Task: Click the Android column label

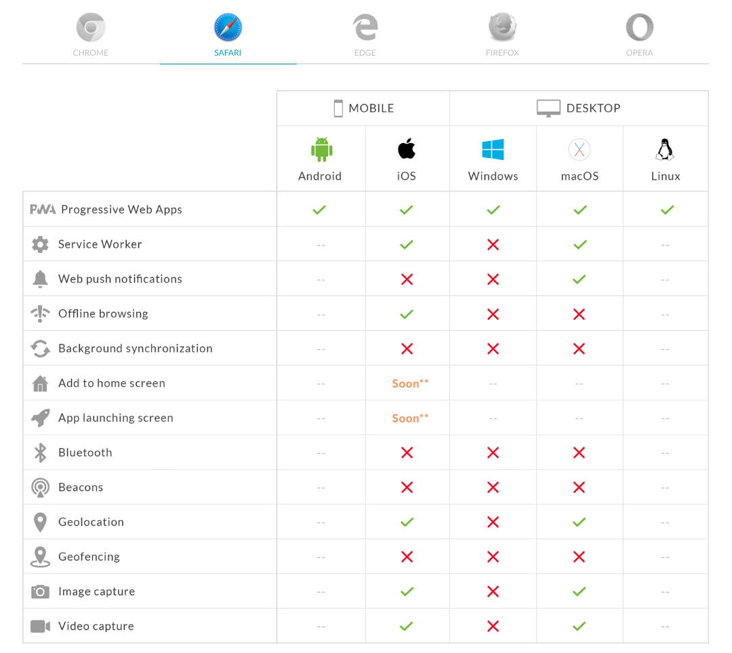Action: click(320, 176)
